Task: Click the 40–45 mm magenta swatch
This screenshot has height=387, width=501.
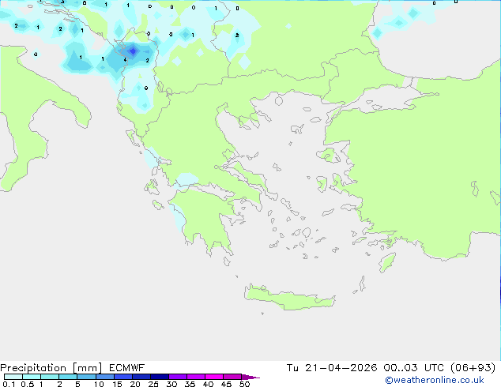Action: pos(214,377)
